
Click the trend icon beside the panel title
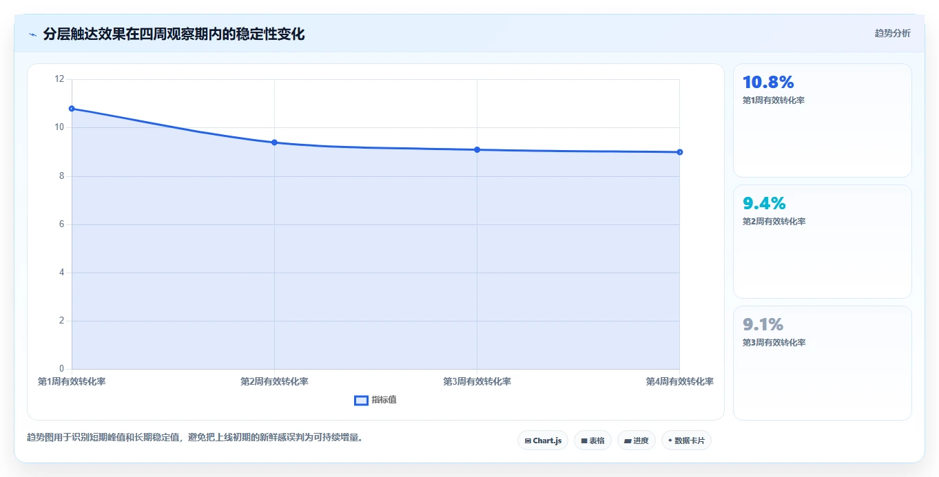pyautogui.click(x=32, y=34)
